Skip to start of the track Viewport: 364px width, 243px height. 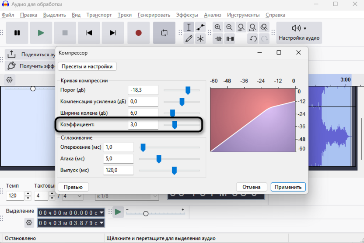pyautogui.click(x=89, y=33)
